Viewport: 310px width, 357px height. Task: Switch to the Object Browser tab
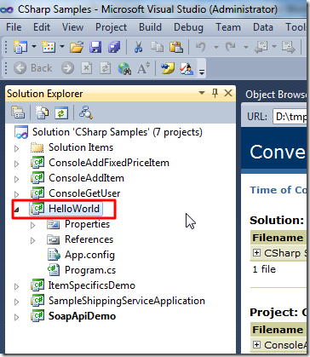pyautogui.click(x=276, y=95)
